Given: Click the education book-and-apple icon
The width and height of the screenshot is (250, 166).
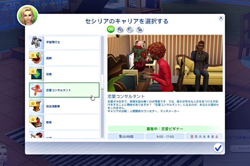Looking at the screenshot, I should tap(36, 122).
